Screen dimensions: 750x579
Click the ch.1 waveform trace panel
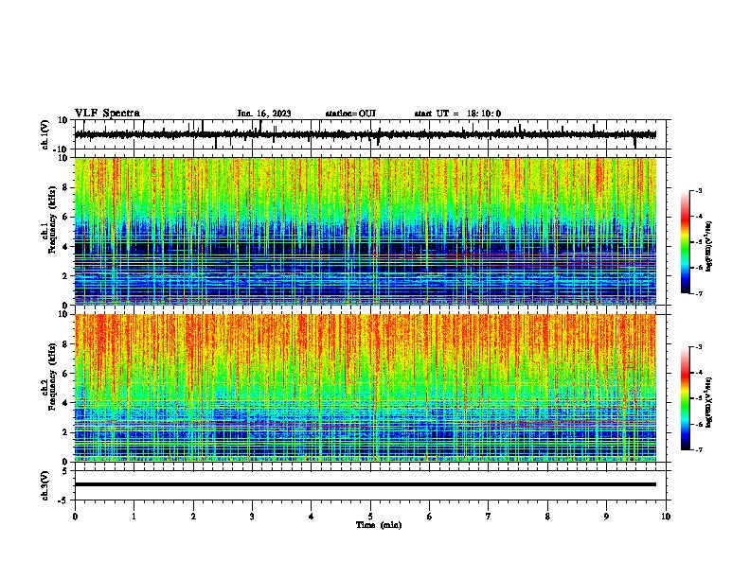pos(372,134)
